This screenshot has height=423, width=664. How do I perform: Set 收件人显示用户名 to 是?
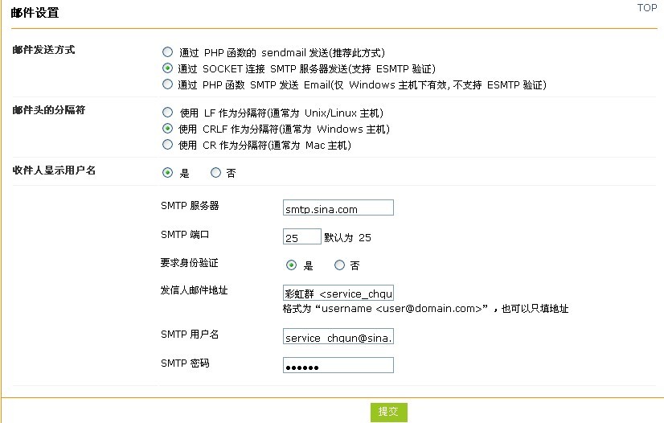pyautogui.click(x=168, y=172)
